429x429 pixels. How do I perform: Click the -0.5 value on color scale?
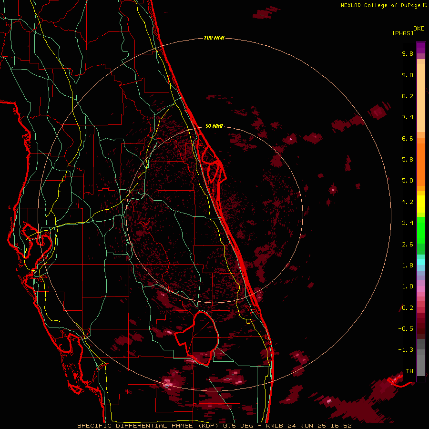pyautogui.click(x=406, y=329)
